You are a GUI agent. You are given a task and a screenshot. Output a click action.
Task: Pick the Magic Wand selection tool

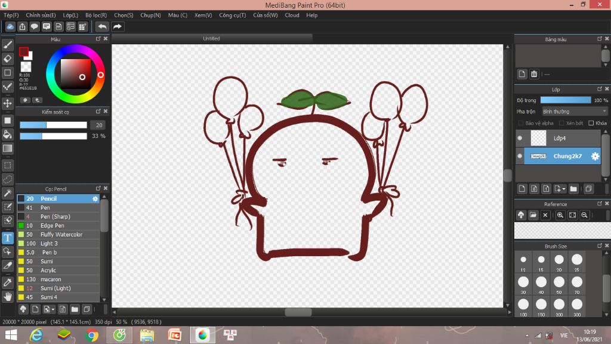[8, 193]
